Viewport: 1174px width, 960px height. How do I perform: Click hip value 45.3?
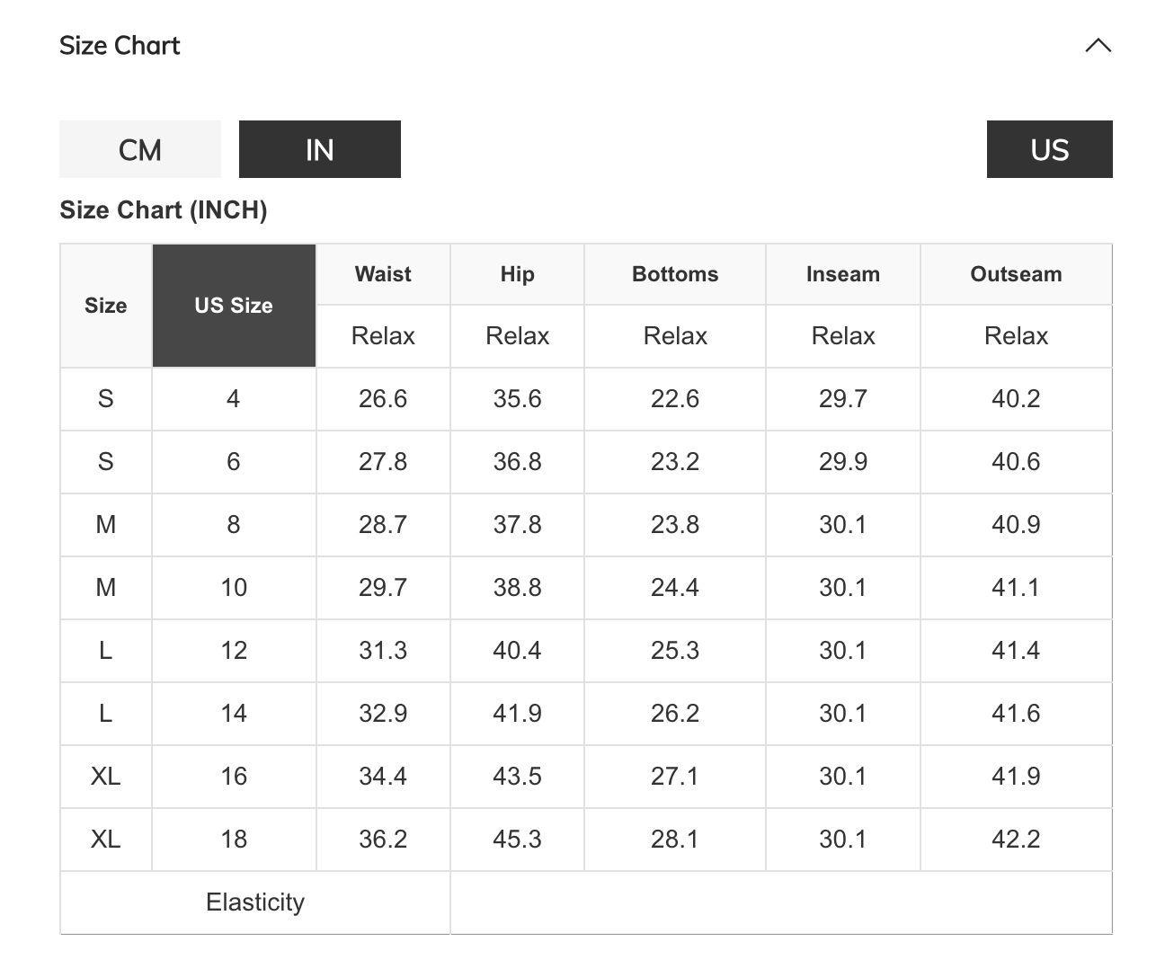517,840
